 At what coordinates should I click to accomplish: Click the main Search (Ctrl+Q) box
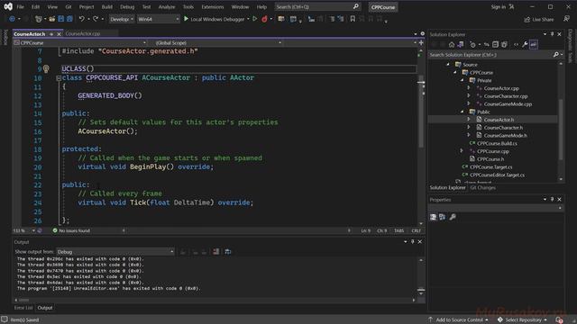click(317, 7)
